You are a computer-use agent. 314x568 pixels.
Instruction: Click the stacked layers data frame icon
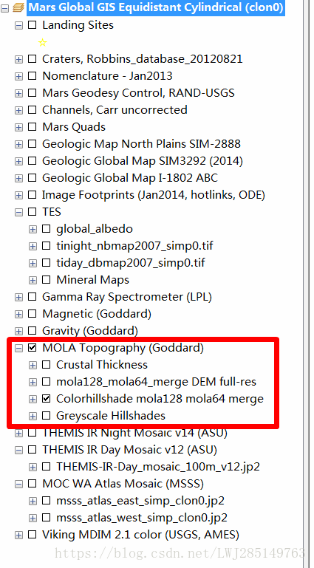18,7
